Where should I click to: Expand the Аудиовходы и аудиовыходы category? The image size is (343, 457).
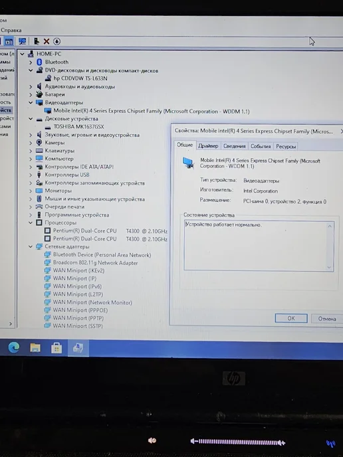(31, 86)
